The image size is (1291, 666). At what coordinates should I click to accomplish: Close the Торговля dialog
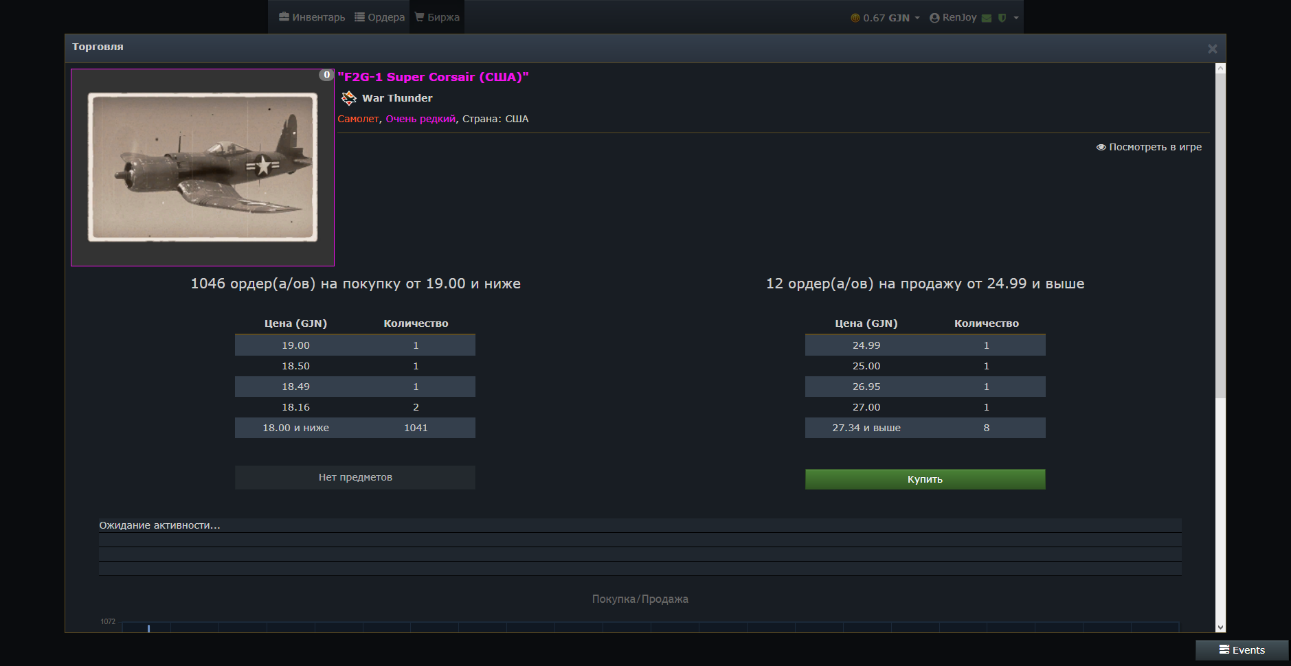(x=1212, y=49)
